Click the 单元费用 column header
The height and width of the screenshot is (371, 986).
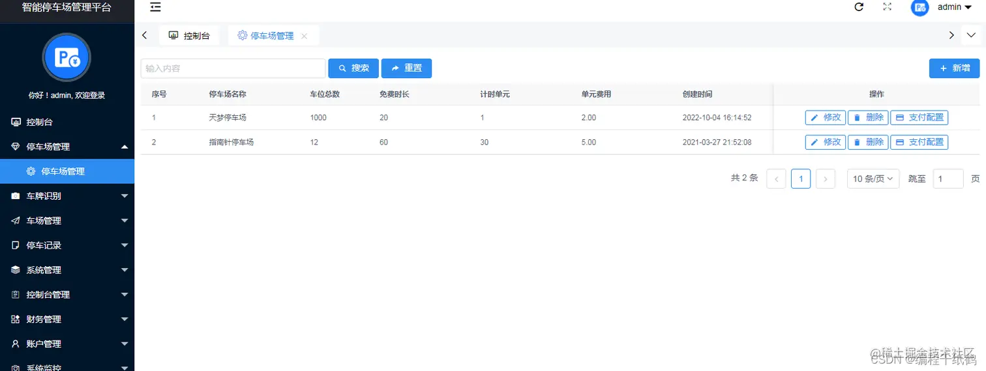click(597, 94)
